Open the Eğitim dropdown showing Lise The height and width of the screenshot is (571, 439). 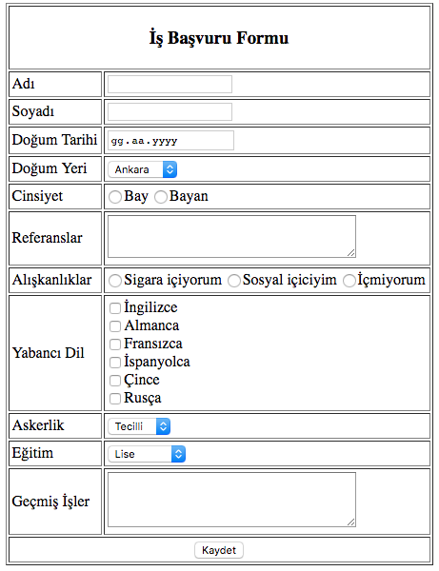pyautogui.click(x=147, y=454)
